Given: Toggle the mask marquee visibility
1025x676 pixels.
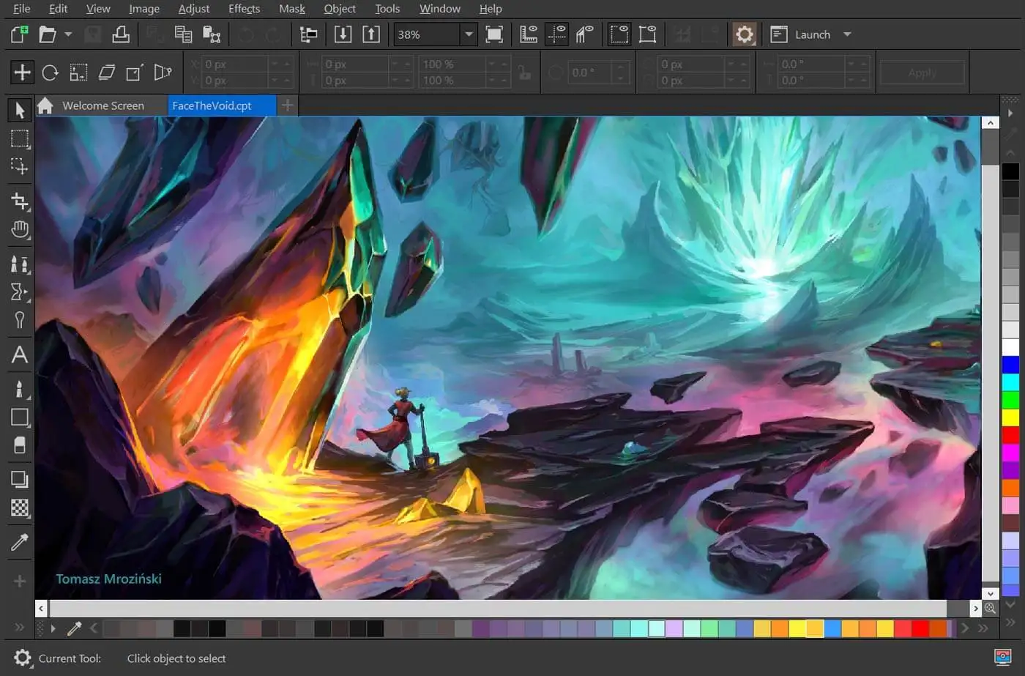Looking at the screenshot, I should [x=619, y=34].
